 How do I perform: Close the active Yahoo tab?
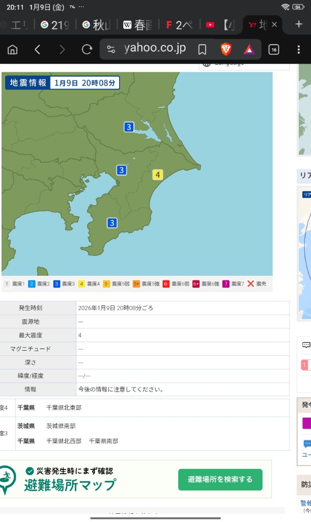[274, 24]
